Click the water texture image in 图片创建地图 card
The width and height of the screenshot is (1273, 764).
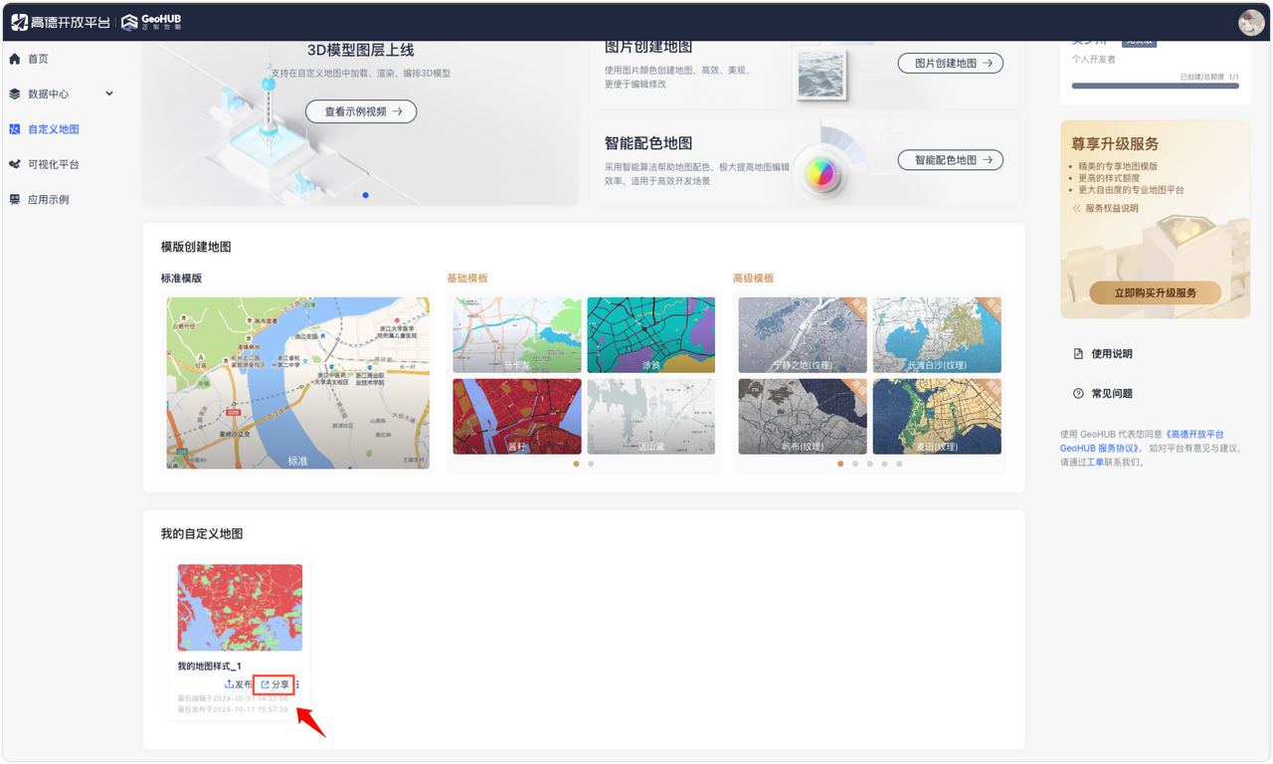pyautogui.click(x=821, y=75)
